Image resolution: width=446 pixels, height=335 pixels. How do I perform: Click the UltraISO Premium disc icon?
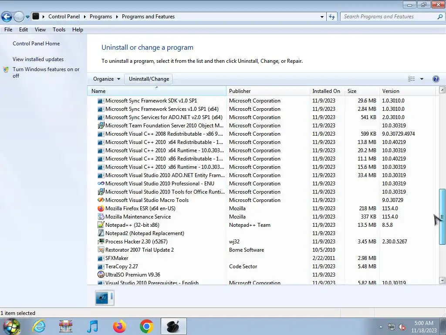(x=101, y=275)
